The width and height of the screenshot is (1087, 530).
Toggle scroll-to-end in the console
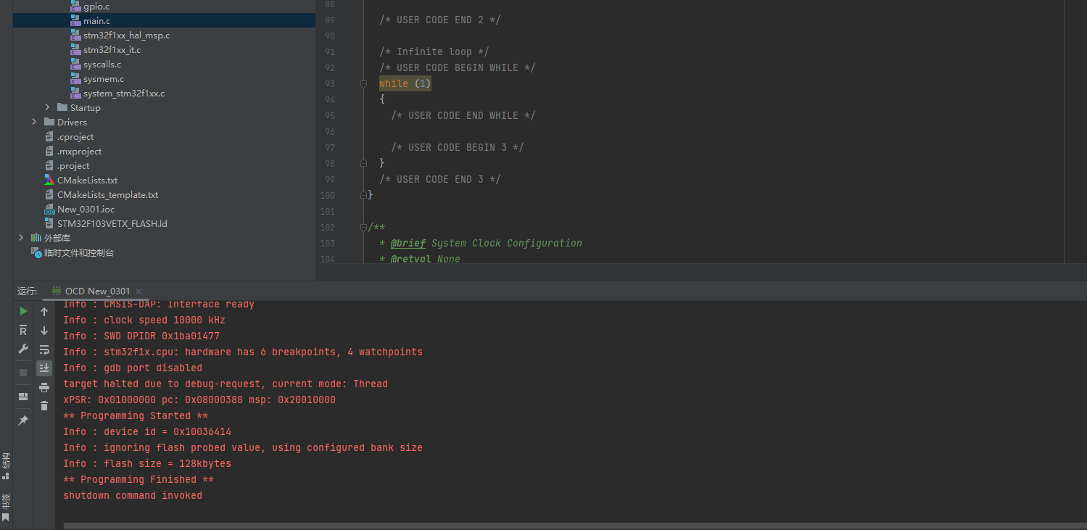[44, 368]
